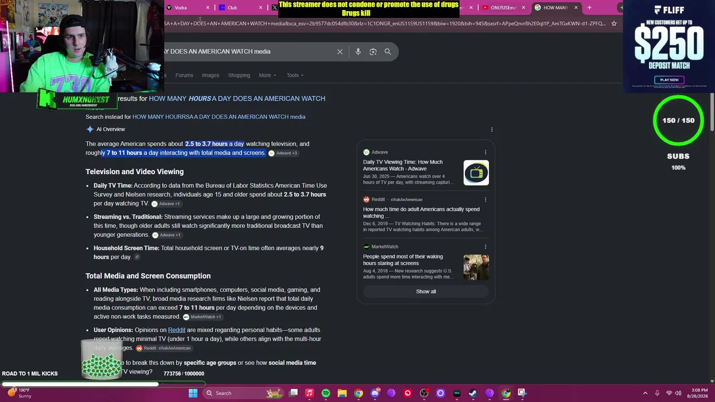Click the MarketWatch article photo thumbnail
This screenshot has width=715, height=402.
(x=476, y=267)
